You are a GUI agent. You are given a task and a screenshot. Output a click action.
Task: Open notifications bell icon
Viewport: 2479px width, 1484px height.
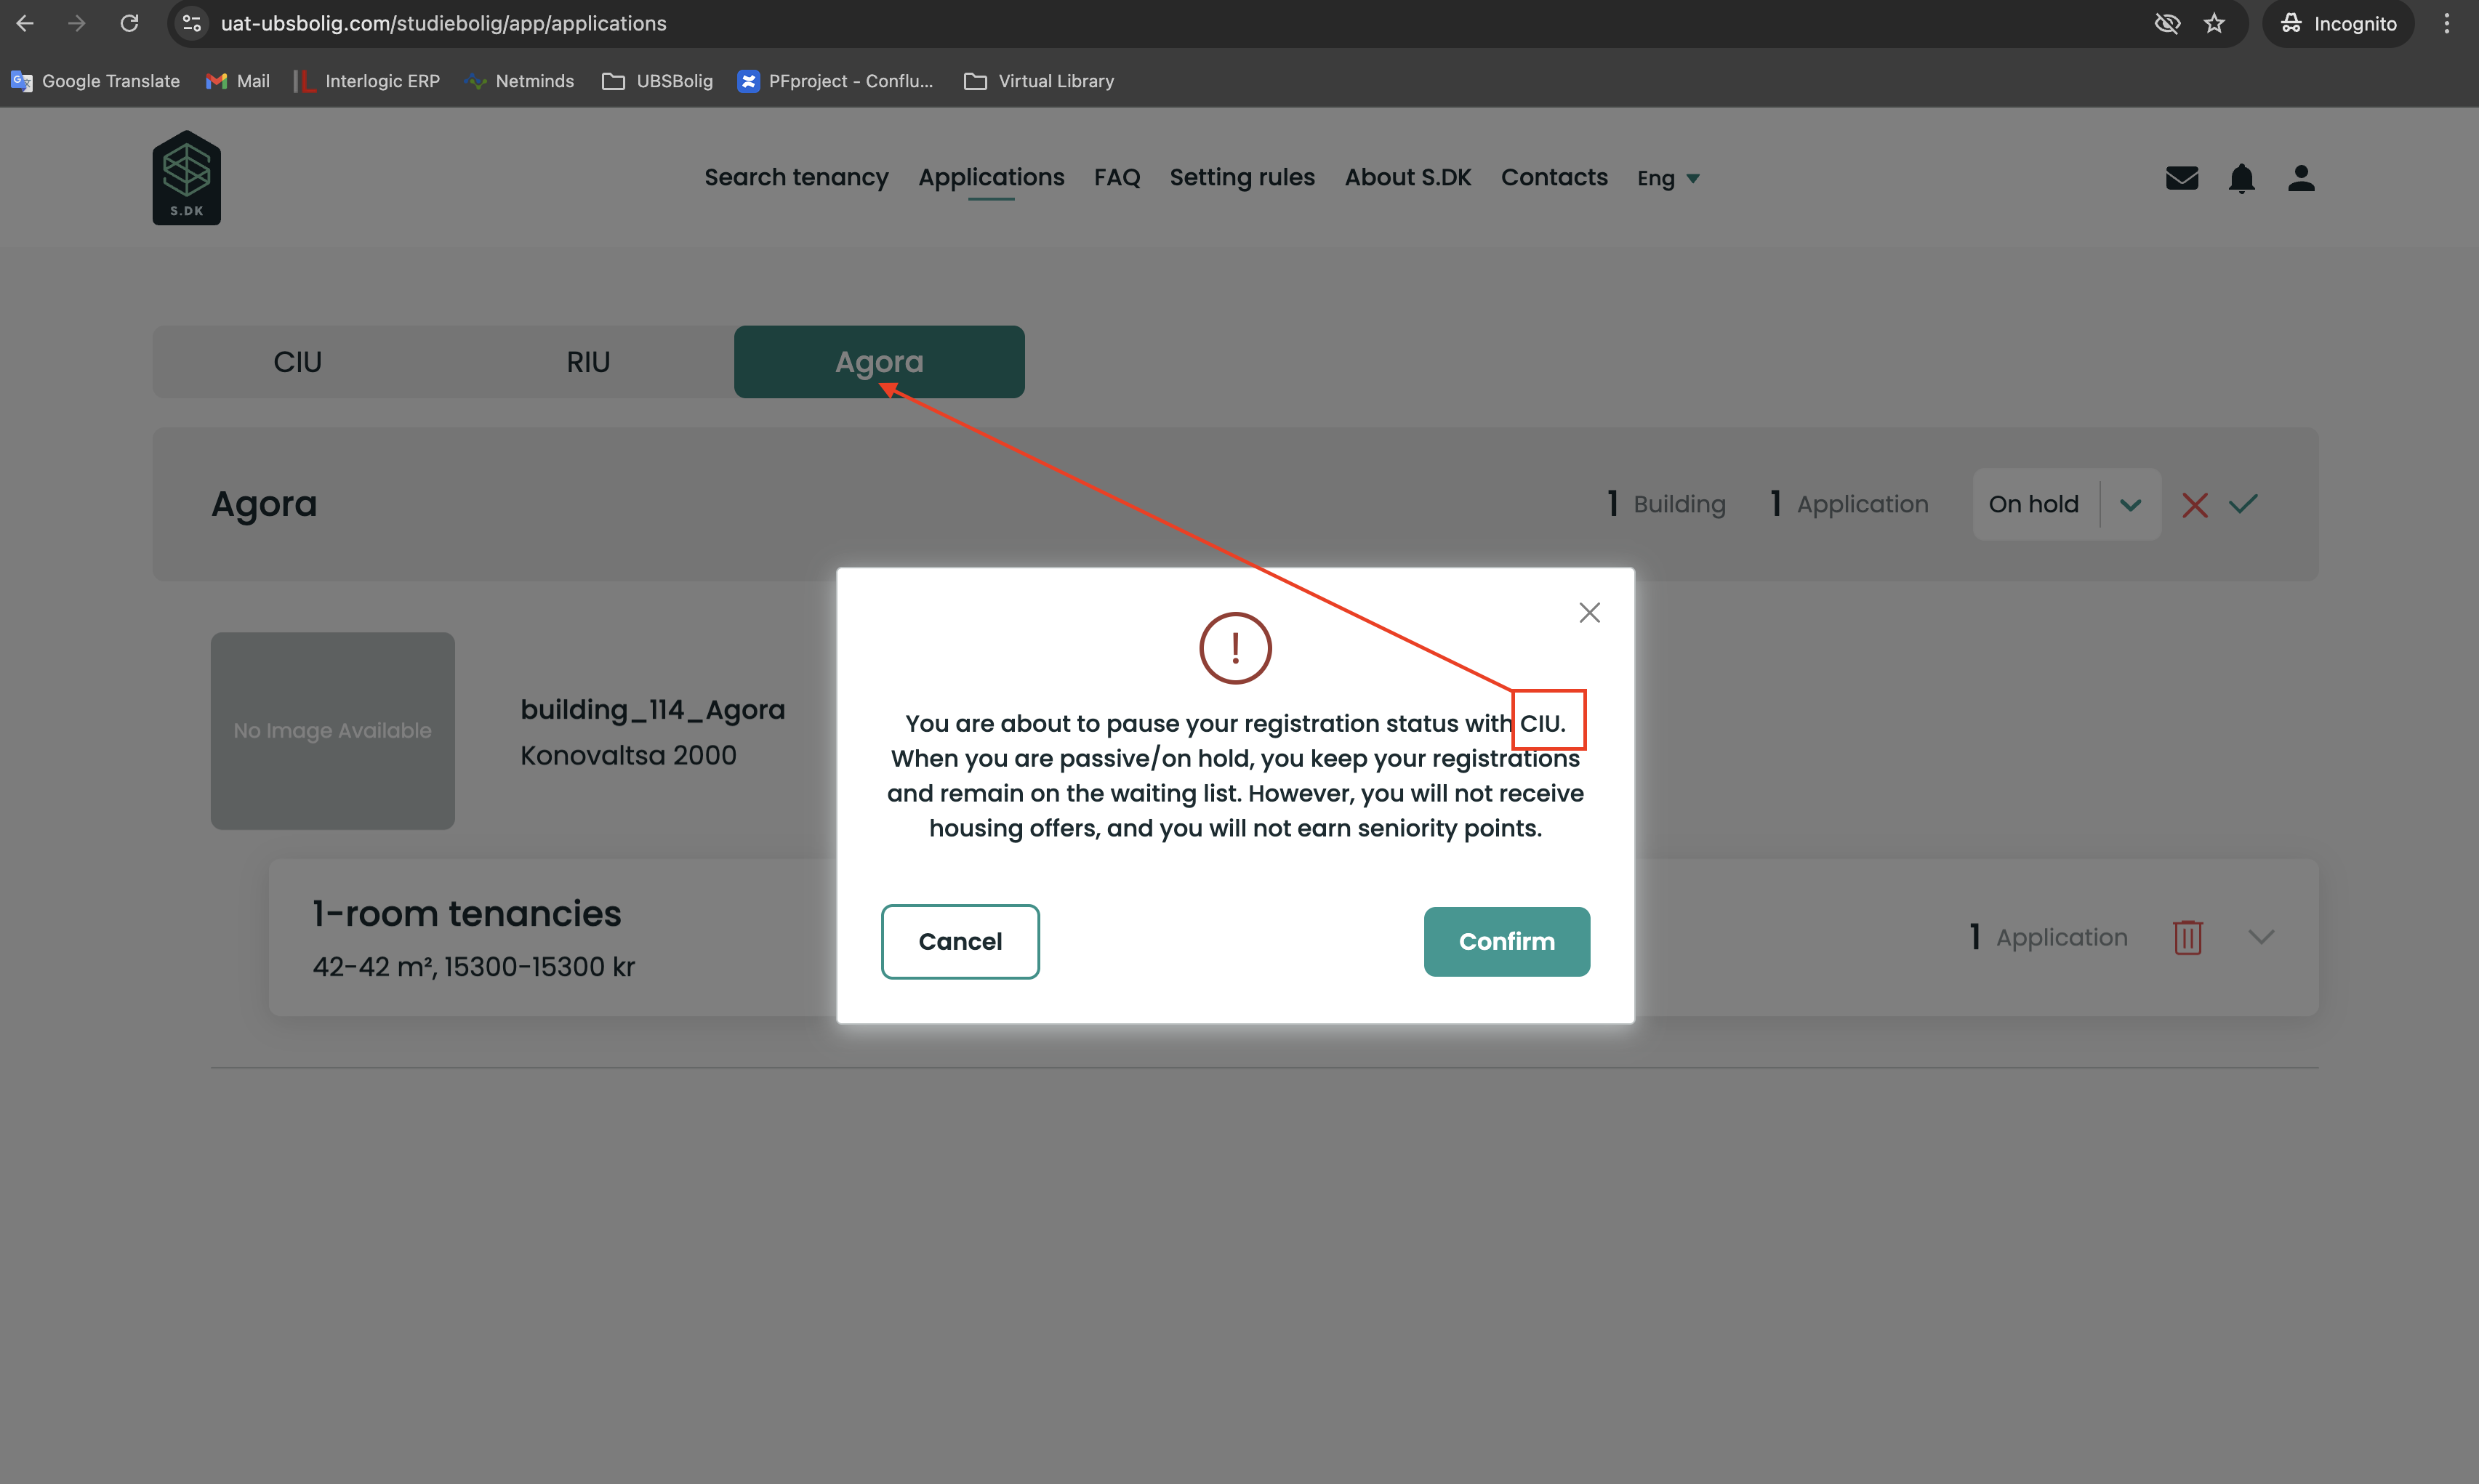2241,178
